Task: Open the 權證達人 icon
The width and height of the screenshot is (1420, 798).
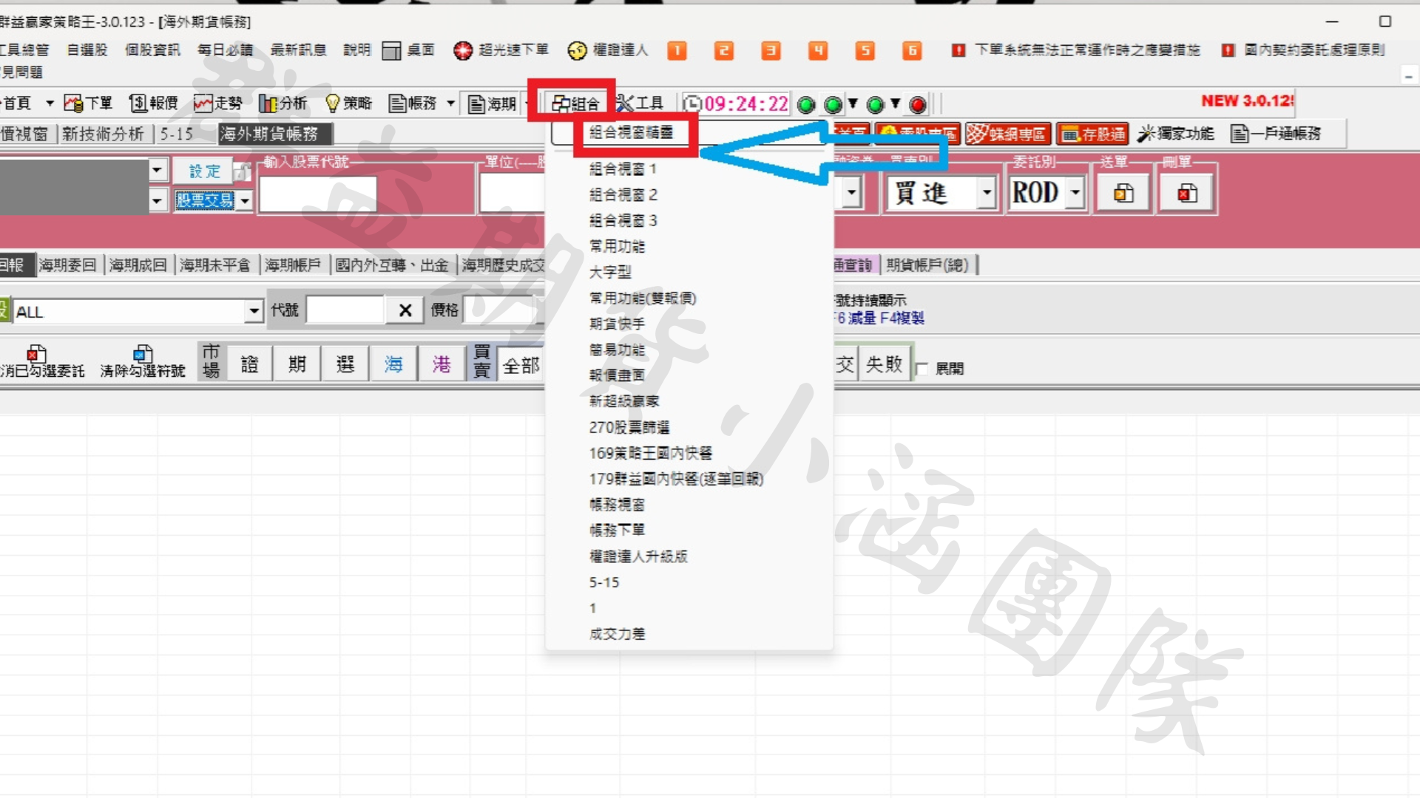Action: click(577, 50)
